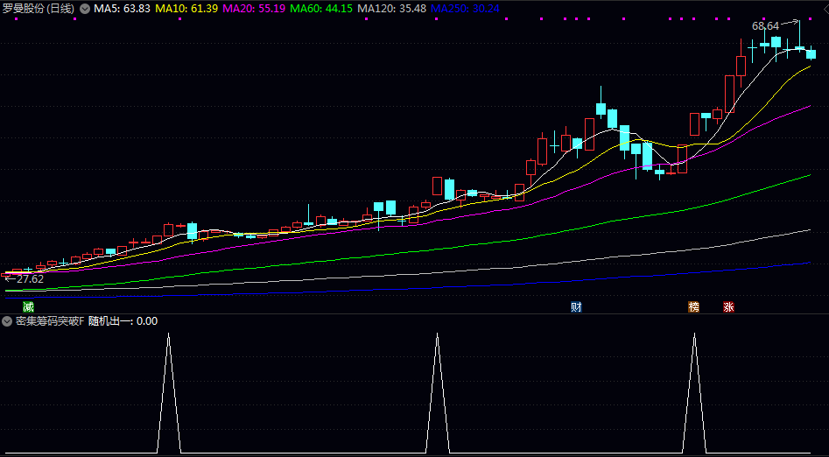Click the blue 财 marker icon

click(576, 307)
